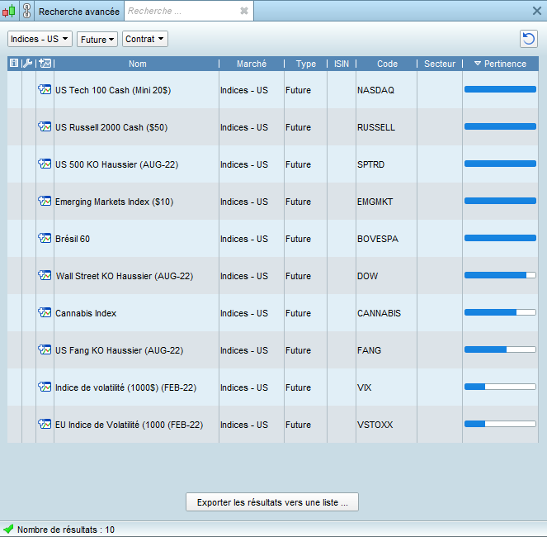Click the reset filters refresh icon
Viewport: 547px width, 537px height.
(x=529, y=39)
